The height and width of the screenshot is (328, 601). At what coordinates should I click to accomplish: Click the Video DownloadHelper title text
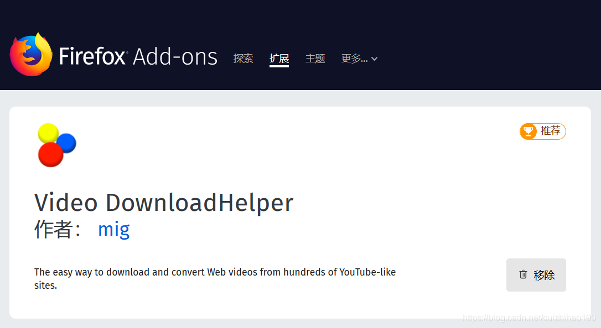164,203
